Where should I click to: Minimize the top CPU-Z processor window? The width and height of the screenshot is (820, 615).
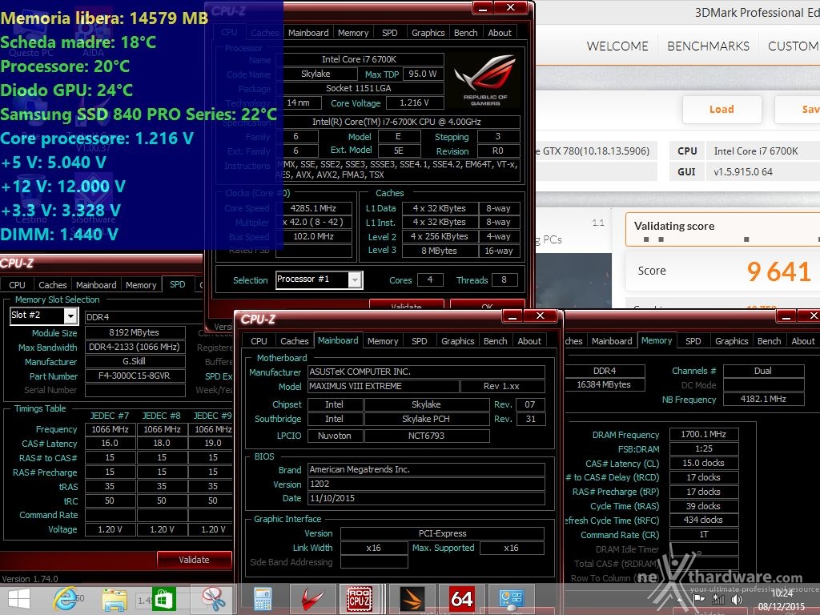point(482,8)
